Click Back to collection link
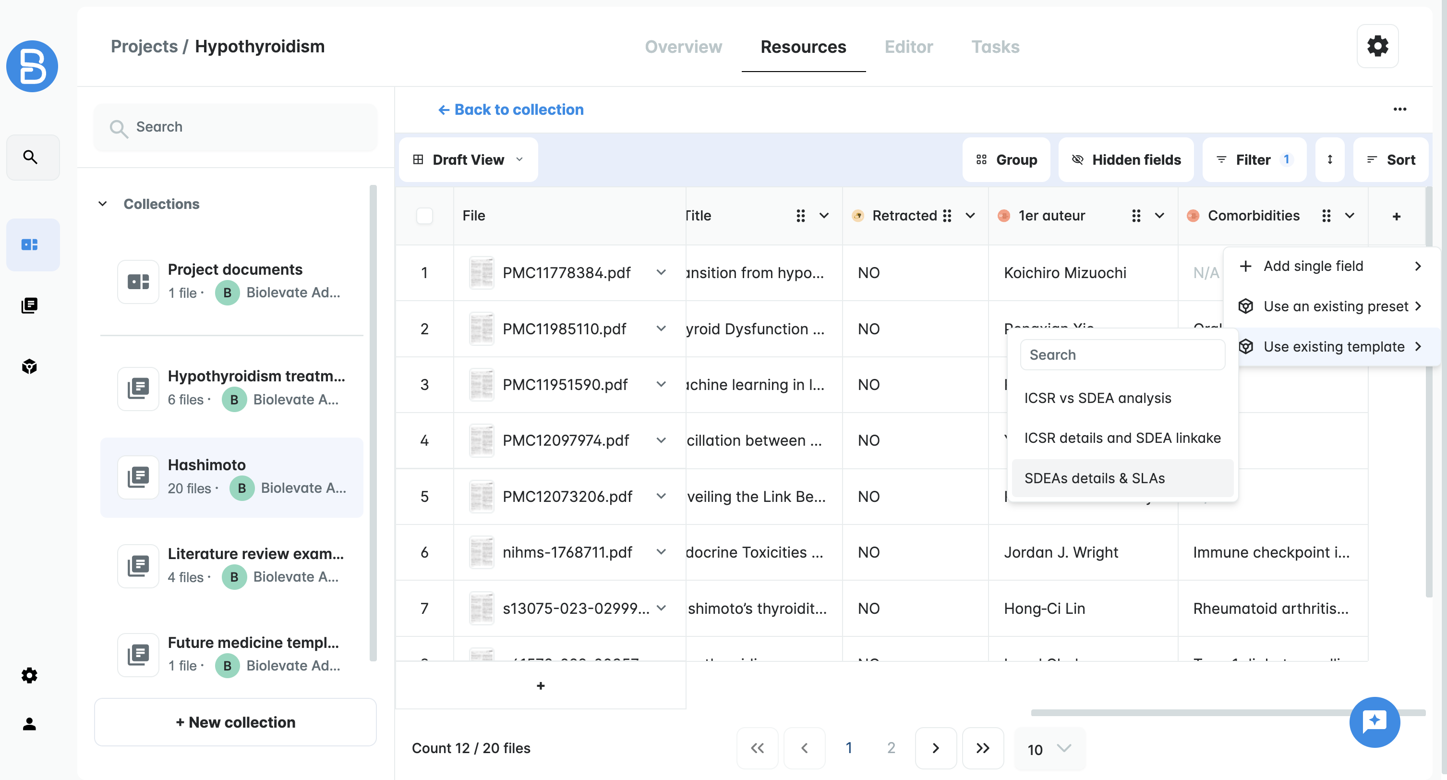Image resolution: width=1447 pixels, height=780 pixels. [511, 110]
